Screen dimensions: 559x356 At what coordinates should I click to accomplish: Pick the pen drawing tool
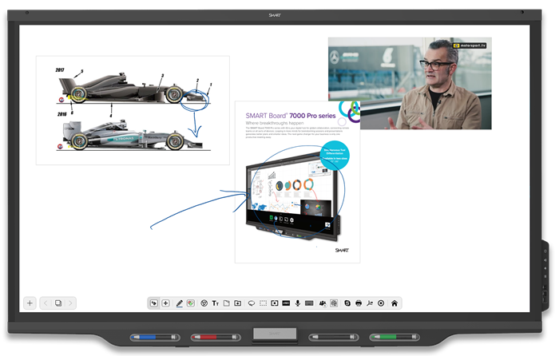pyautogui.click(x=179, y=303)
